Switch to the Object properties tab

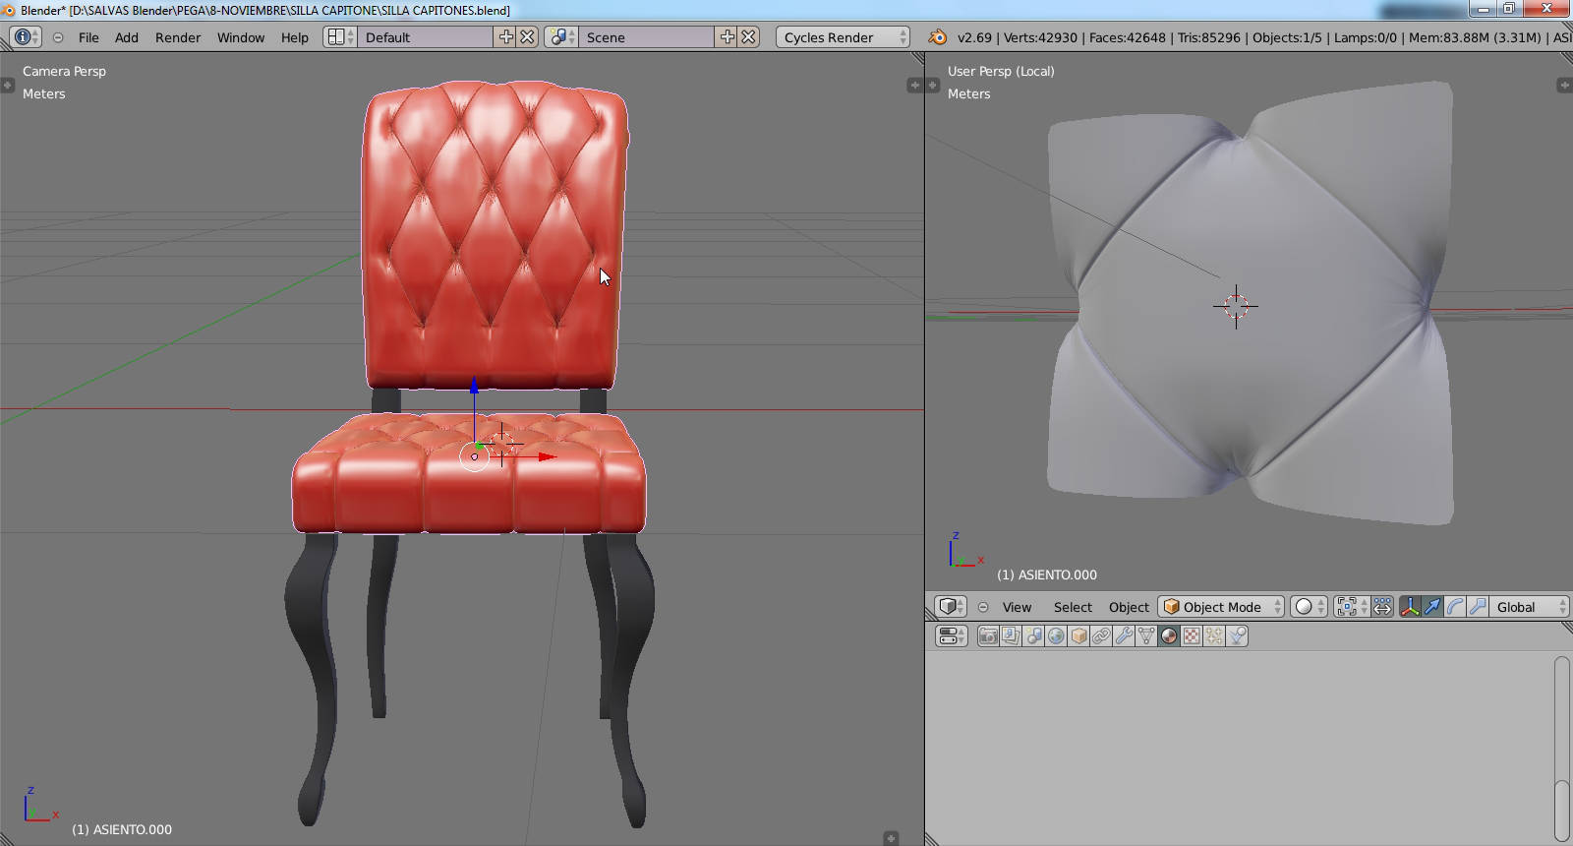pyautogui.click(x=1078, y=635)
